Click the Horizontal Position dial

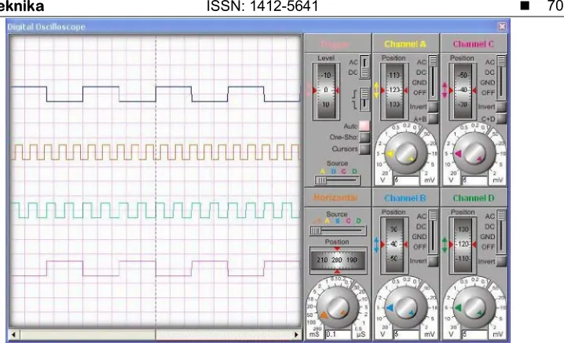click(x=338, y=260)
